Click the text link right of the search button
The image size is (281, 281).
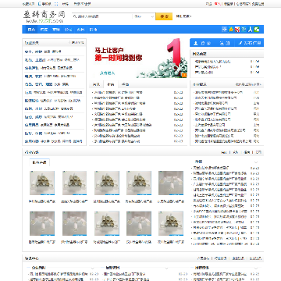pyautogui.click(x=183, y=16)
